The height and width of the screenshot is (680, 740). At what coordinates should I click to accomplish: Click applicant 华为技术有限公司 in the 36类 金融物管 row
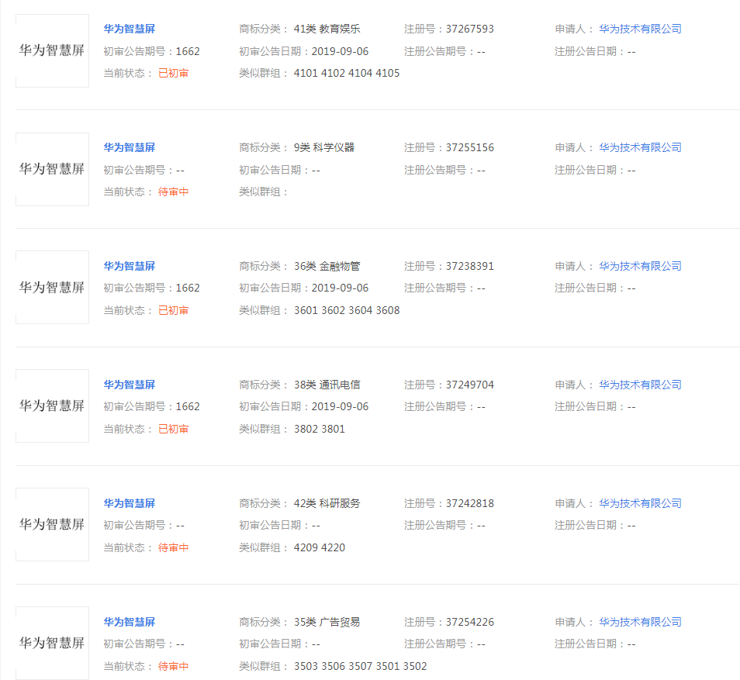[641, 266]
